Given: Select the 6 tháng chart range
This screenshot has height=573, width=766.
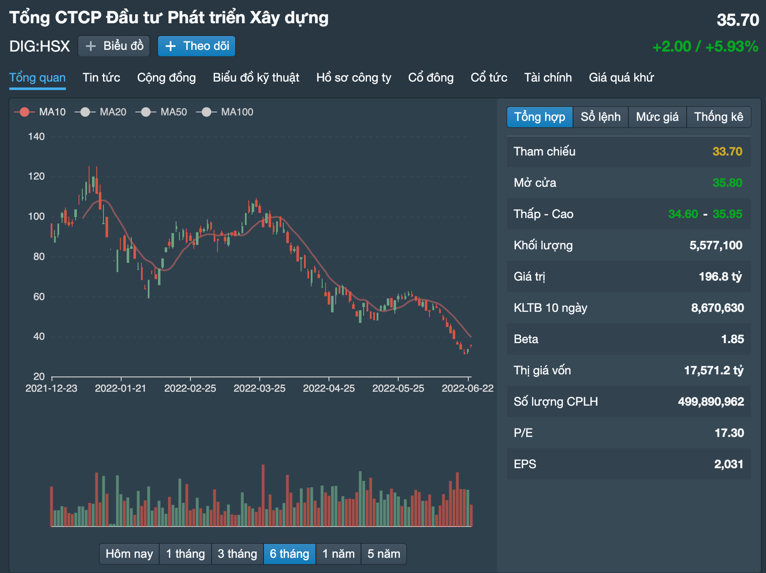Looking at the screenshot, I should tap(290, 554).
